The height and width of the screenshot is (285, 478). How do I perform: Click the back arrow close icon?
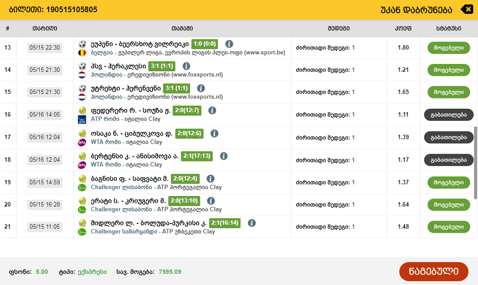pyautogui.click(x=466, y=9)
